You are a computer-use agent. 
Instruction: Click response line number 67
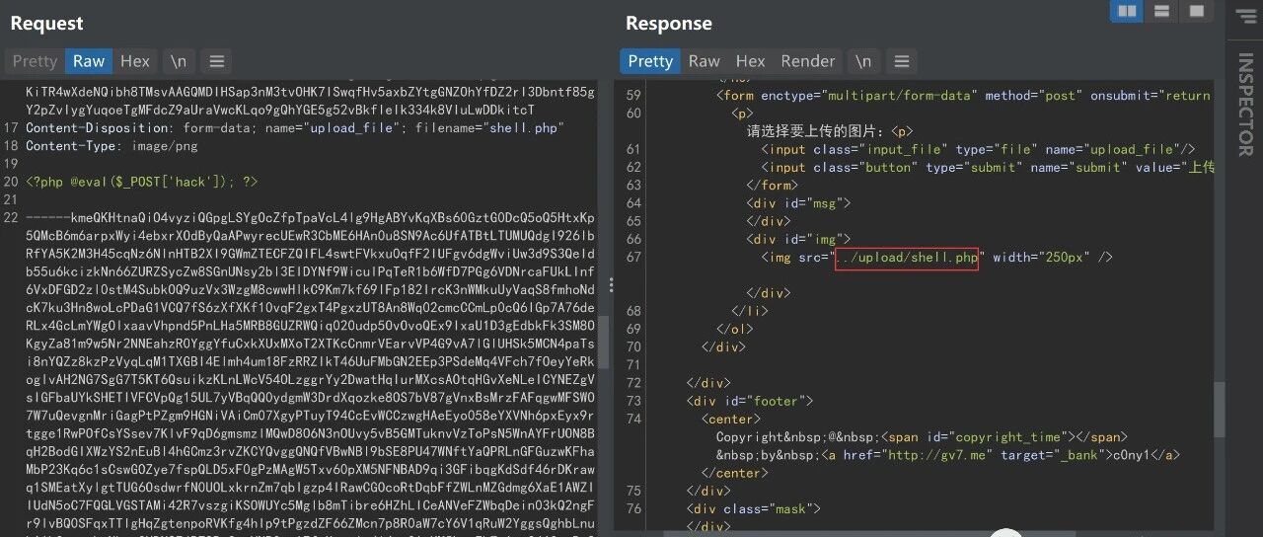[x=632, y=257]
